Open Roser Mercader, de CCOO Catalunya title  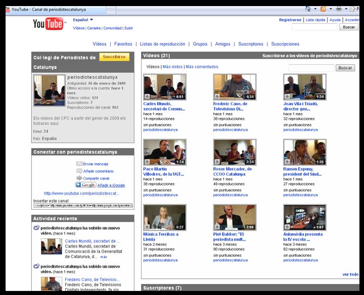pyautogui.click(x=233, y=172)
